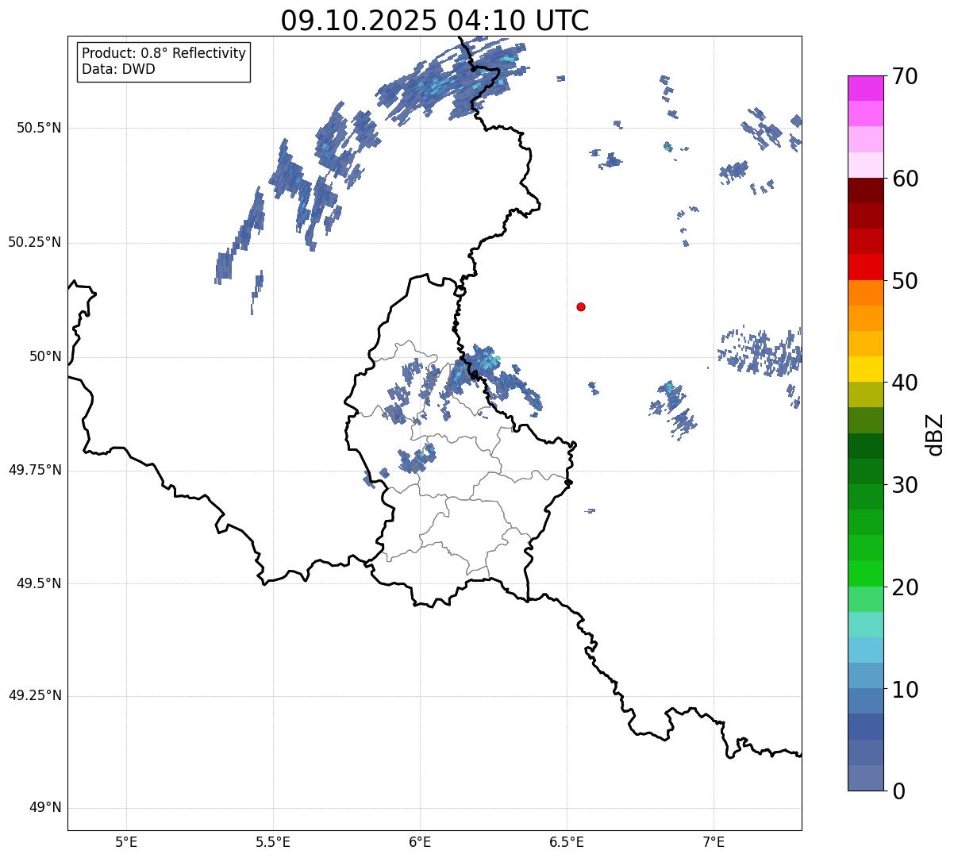
Task: Click the magenta swatch at top of colorbar
Action: [x=865, y=88]
